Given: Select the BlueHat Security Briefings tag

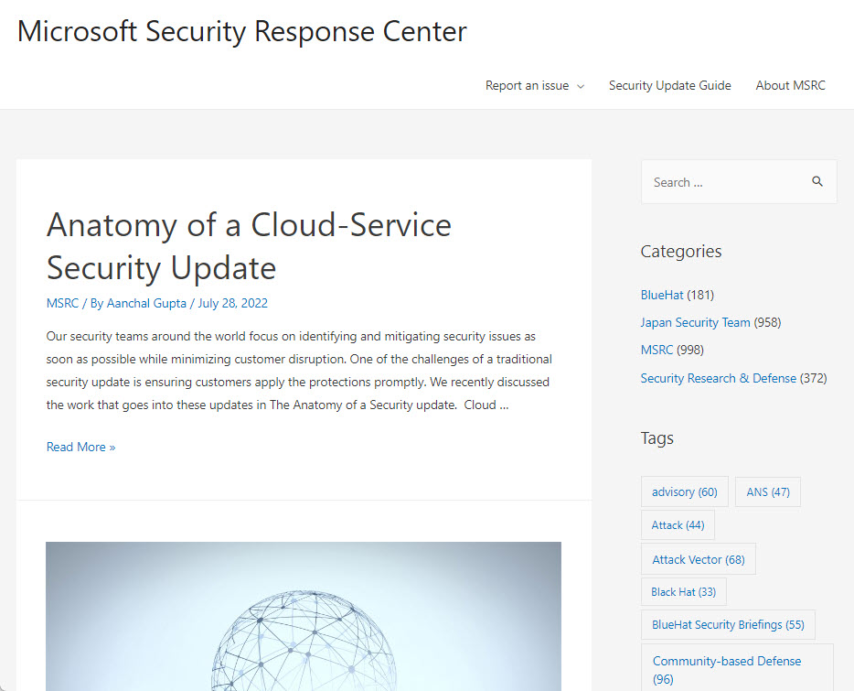Looking at the screenshot, I should pos(728,624).
